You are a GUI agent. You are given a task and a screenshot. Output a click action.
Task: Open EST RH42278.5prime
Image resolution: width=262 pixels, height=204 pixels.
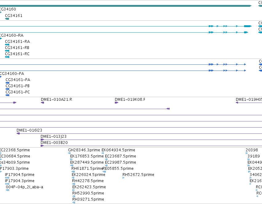click(88, 181)
